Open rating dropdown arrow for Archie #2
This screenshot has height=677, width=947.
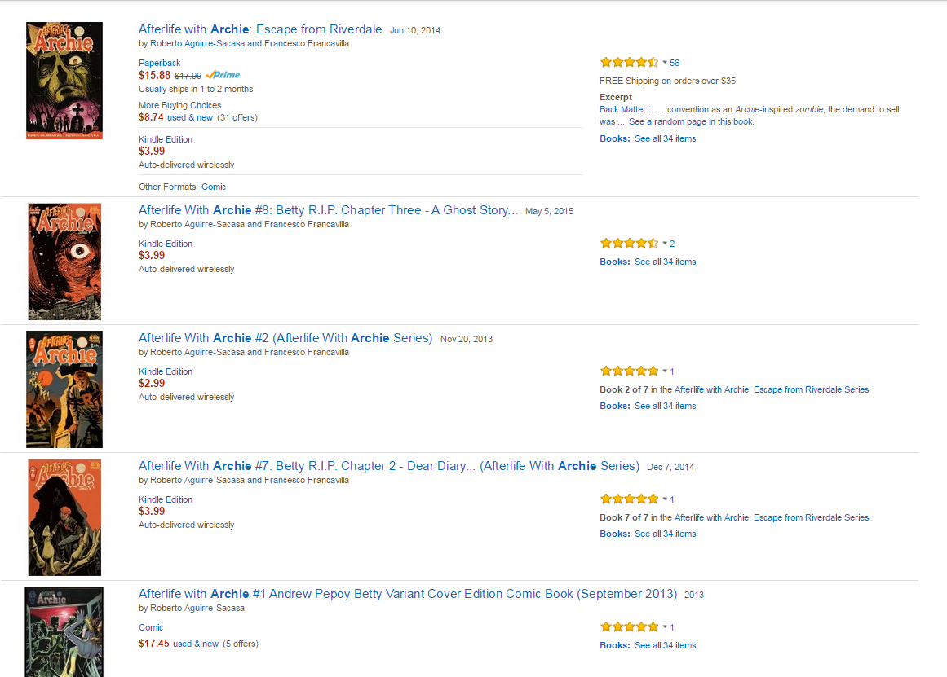pyautogui.click(x=665, y=371)
